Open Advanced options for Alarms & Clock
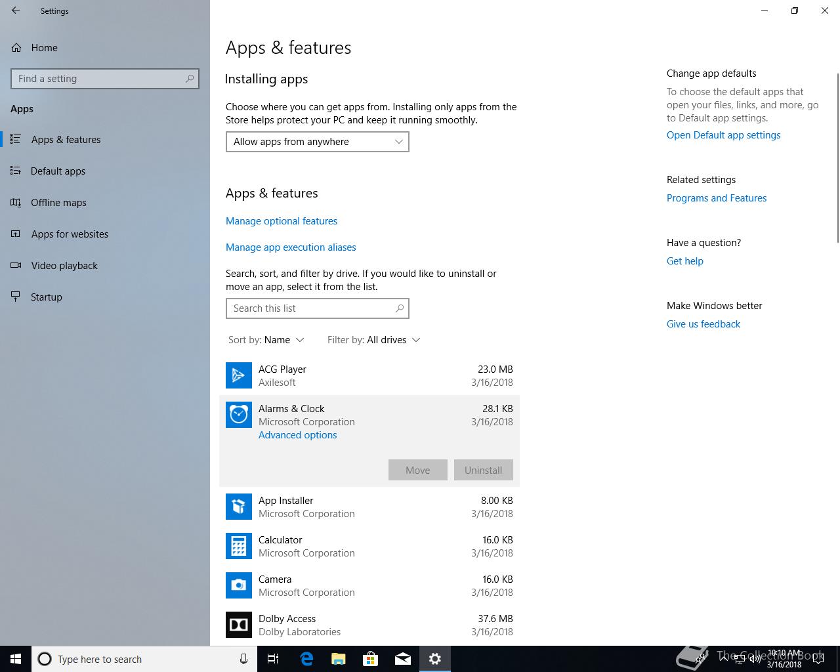Viewport: 840px width, 672px height. click(x=297, y=435)
